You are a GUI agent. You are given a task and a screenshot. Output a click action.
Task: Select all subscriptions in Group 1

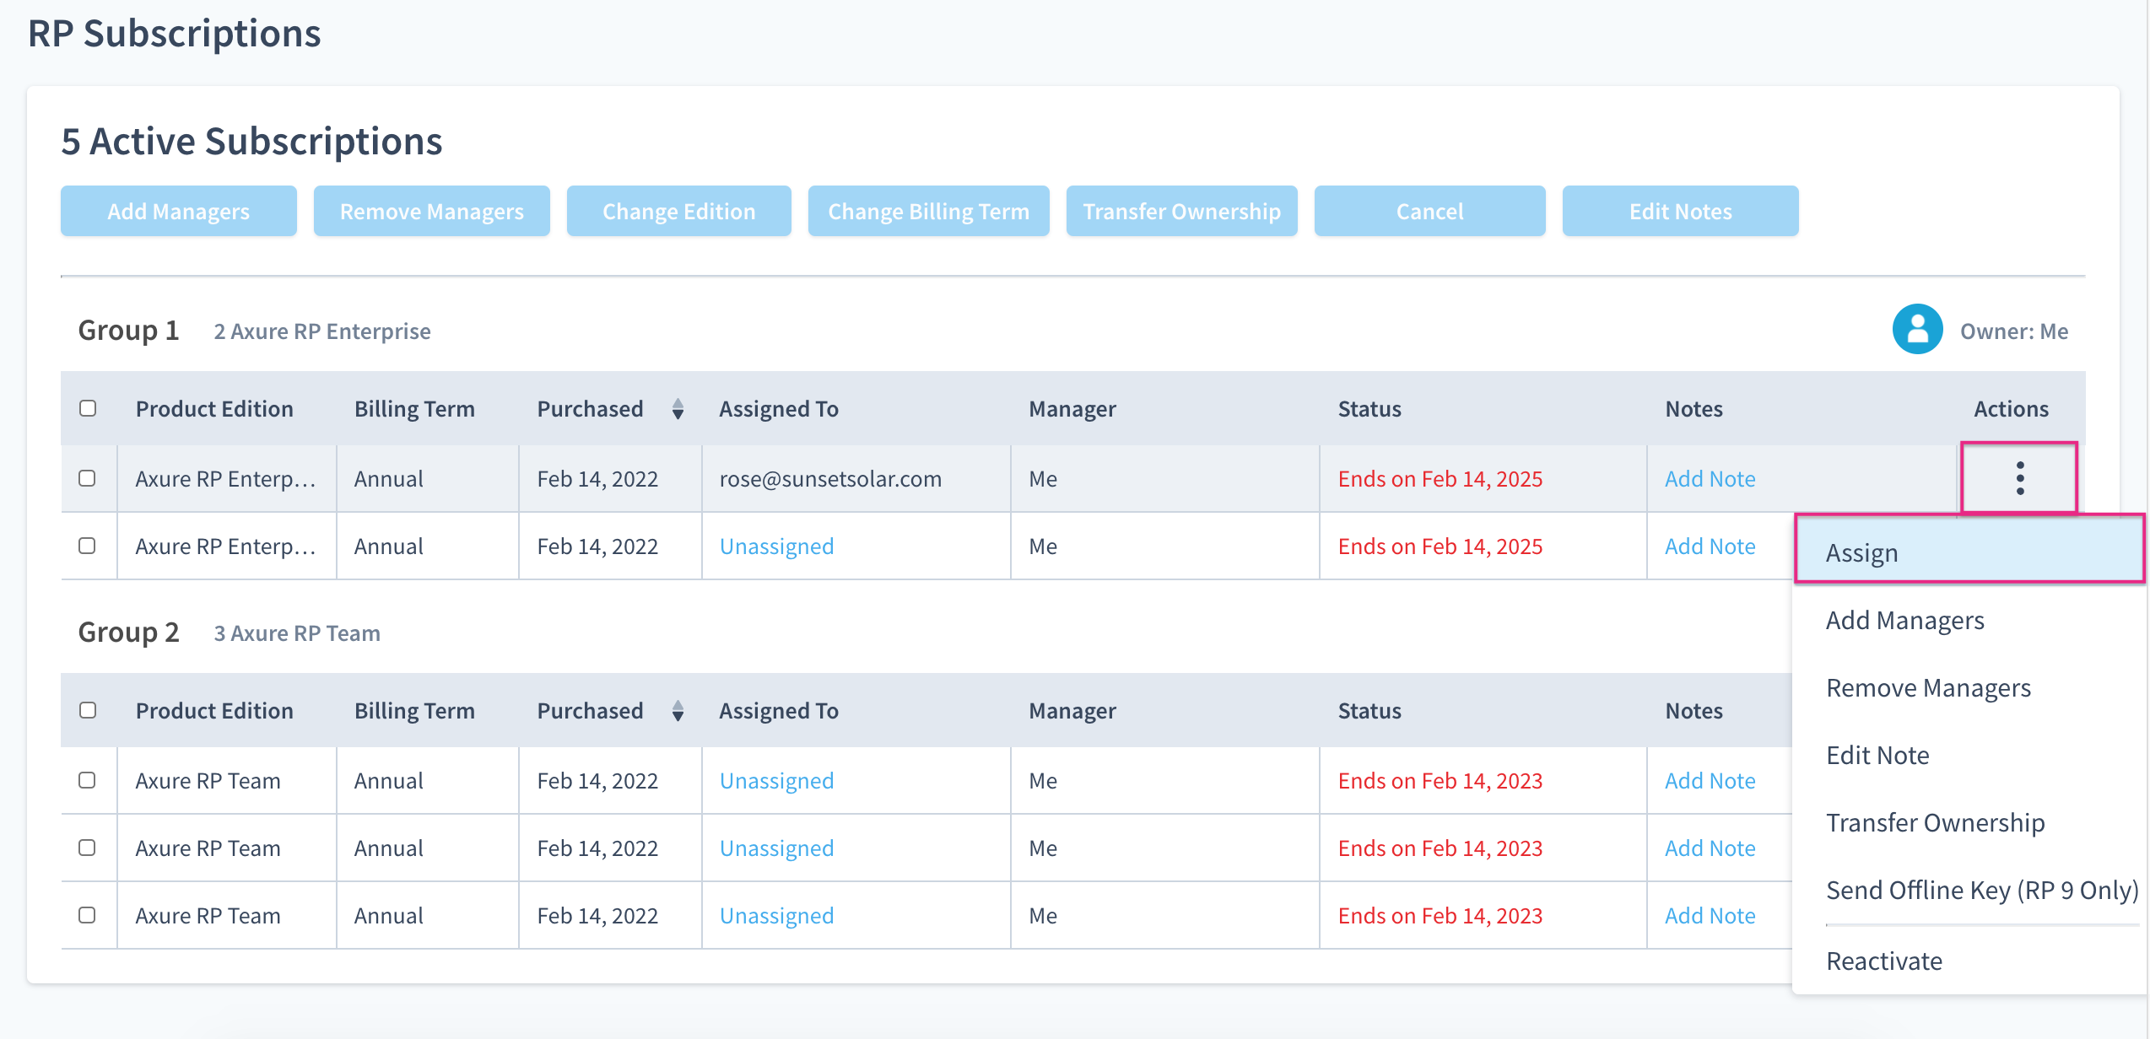click(89, 408)
